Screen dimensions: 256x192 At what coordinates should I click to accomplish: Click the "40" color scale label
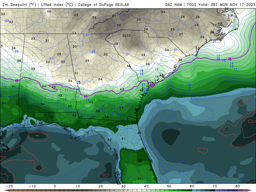tap(146, 186)
